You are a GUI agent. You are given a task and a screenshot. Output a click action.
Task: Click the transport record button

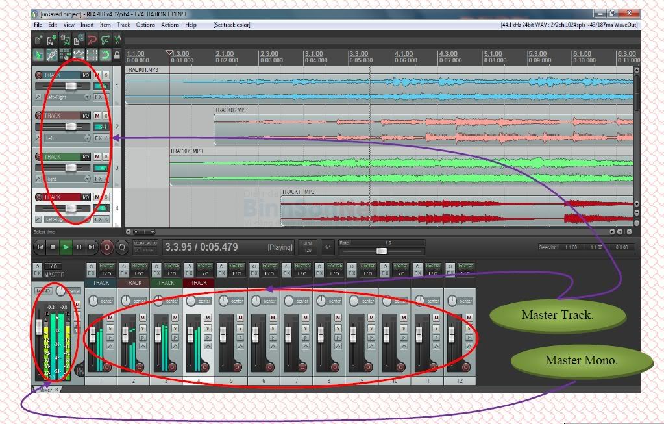click(108, 247)
